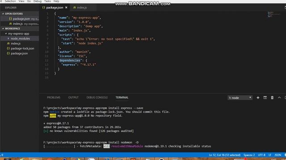
Task: Change language mode 'JSON'
Action: tap(278, 155)
